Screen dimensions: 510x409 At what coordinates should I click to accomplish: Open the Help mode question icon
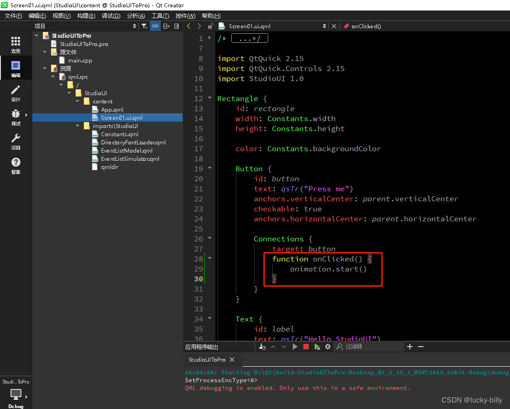coord(15,165)
